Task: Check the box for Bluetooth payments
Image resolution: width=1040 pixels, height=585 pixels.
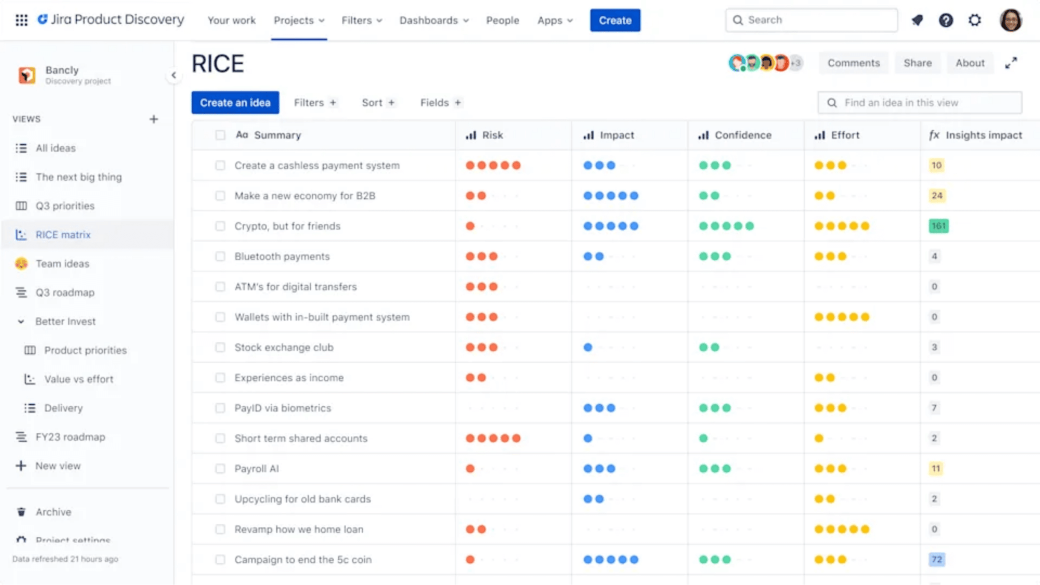Action: click(x=220, y=256)
